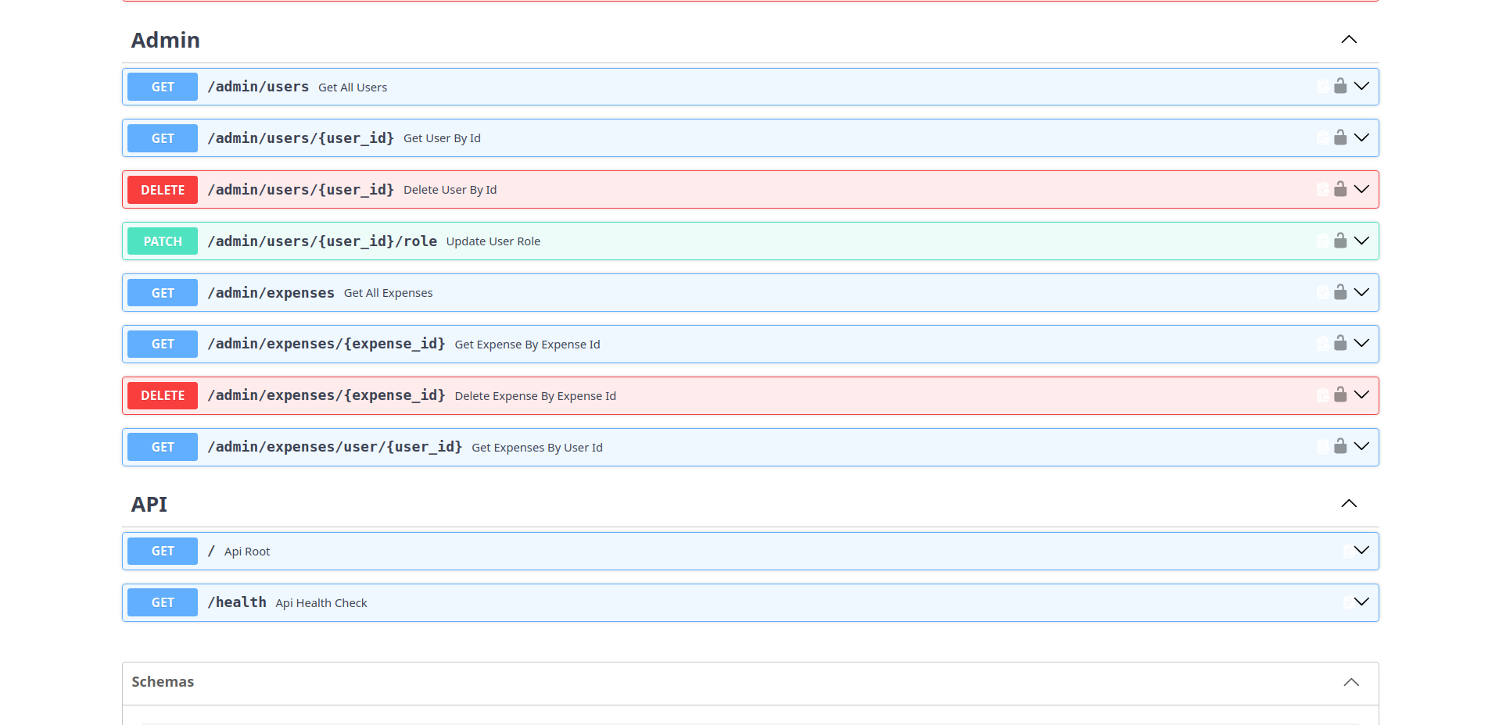Click the API section heading

pyautogui.click(x=149, y=504)
